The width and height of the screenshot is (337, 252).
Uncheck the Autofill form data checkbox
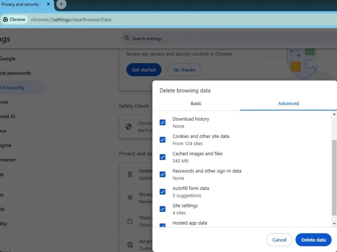tap(162, 191)
